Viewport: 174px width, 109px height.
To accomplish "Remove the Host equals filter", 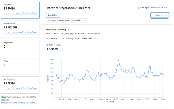I will click(x=86, y=20).
